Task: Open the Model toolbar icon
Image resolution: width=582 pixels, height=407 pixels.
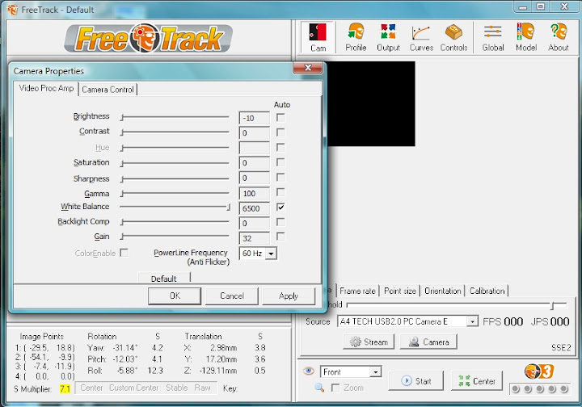Action: click(x=525, y=37)
